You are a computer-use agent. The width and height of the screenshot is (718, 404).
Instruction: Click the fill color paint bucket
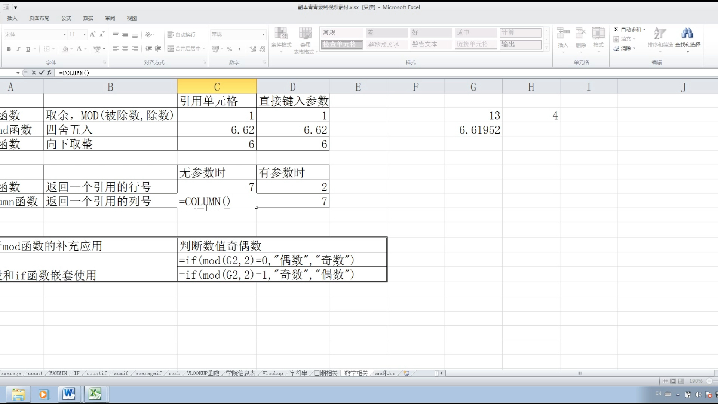(65, 49)
